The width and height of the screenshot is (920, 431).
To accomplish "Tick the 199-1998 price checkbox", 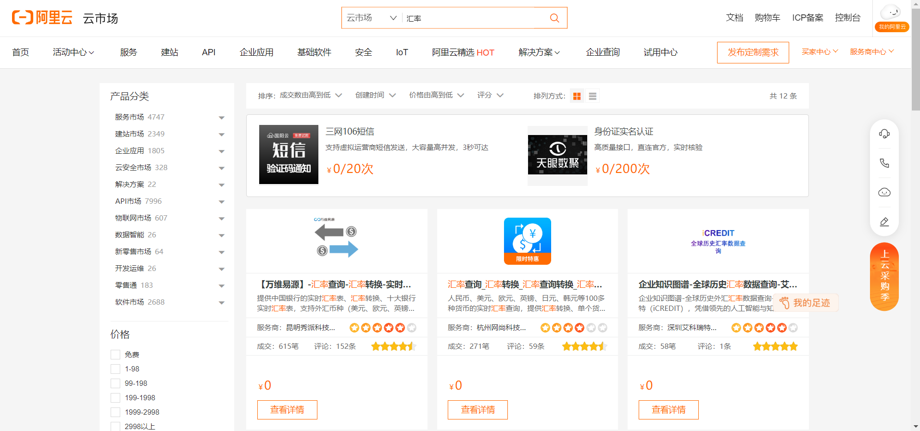I will 115,398.
